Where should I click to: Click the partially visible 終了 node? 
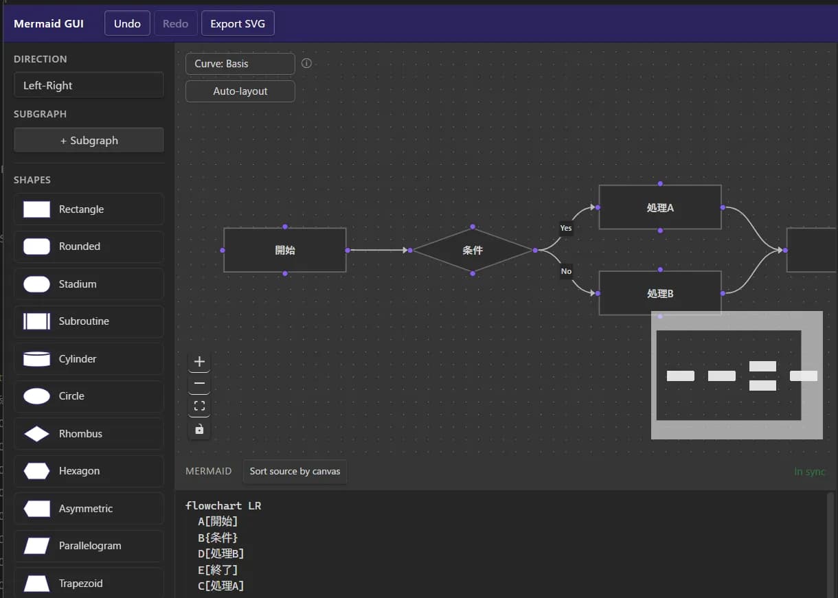pos(812,250)
